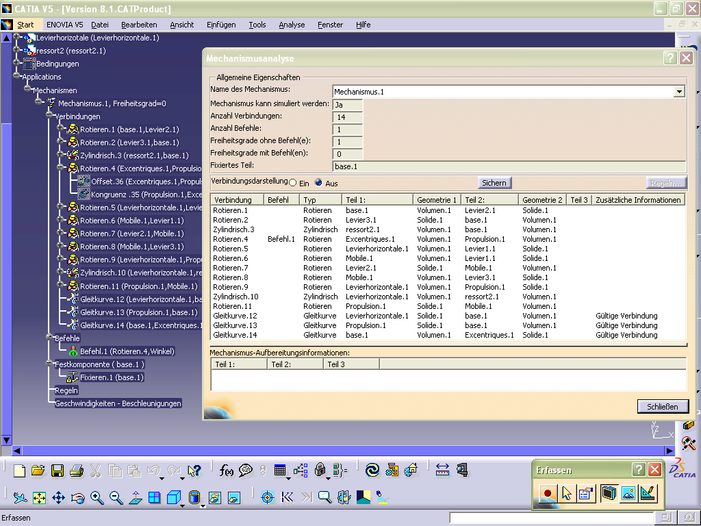The image size is (701, 526).
Task: Select the Aus radio button for Verbindungsdarstellung
Action: tap(319, 182)
